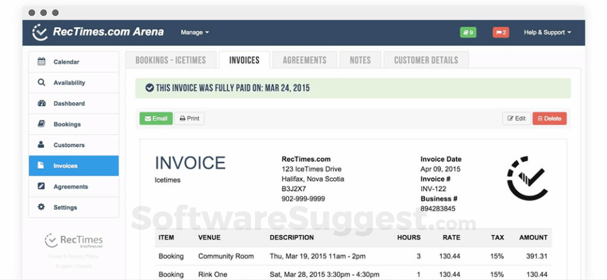Screen dimensions: 607x280
Task: Click the TAX column header
Action: pyautogui.click(x=498, y=238)
